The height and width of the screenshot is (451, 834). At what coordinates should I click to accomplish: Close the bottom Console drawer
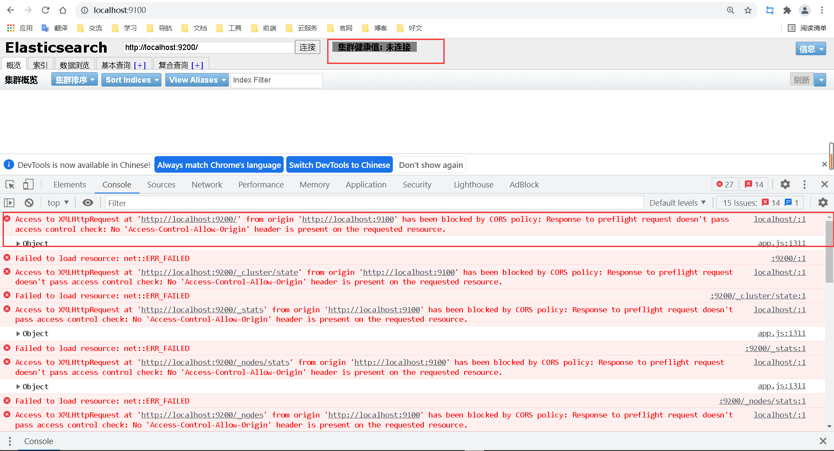pos(823,441)
